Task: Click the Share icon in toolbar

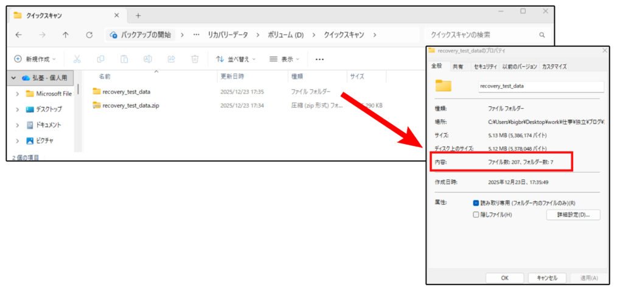Action: (171, 59)
